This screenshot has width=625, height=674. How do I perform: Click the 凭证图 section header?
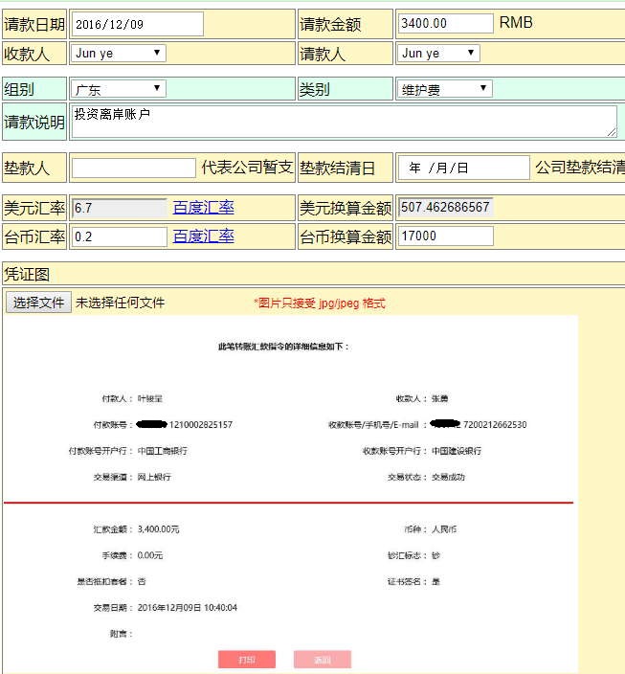click(x=314, y=274)
